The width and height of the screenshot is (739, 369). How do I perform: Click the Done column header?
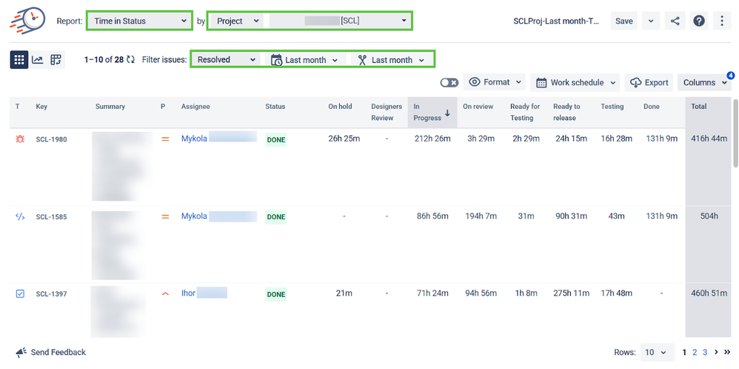(x=652, y=107)
